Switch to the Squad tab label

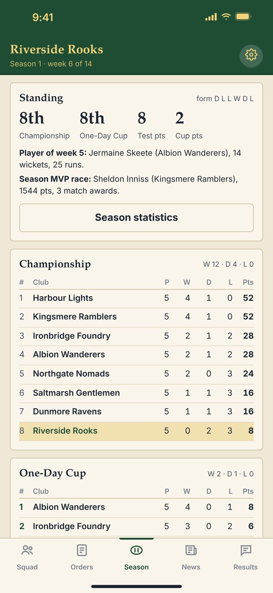(x=27, y=567)
